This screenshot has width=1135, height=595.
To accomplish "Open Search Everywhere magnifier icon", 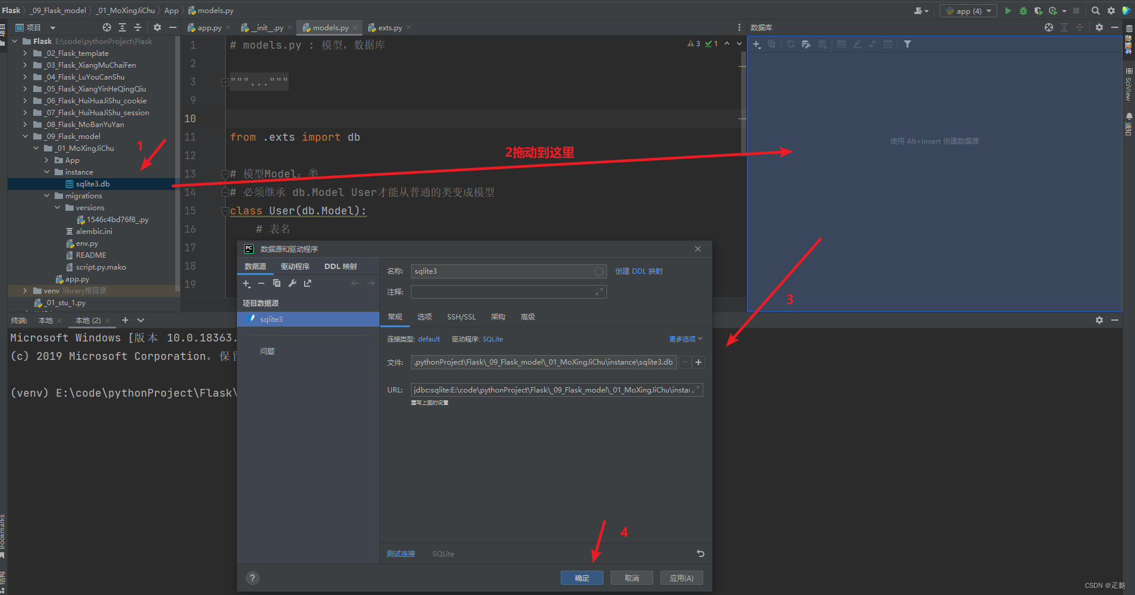I will pos(1096,11).
